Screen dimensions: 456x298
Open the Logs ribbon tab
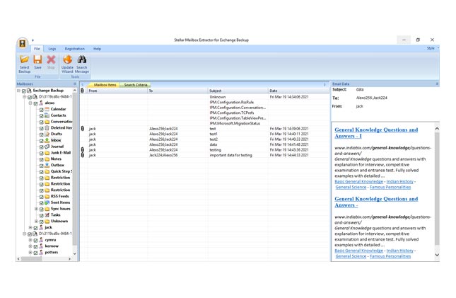point(52,49)
